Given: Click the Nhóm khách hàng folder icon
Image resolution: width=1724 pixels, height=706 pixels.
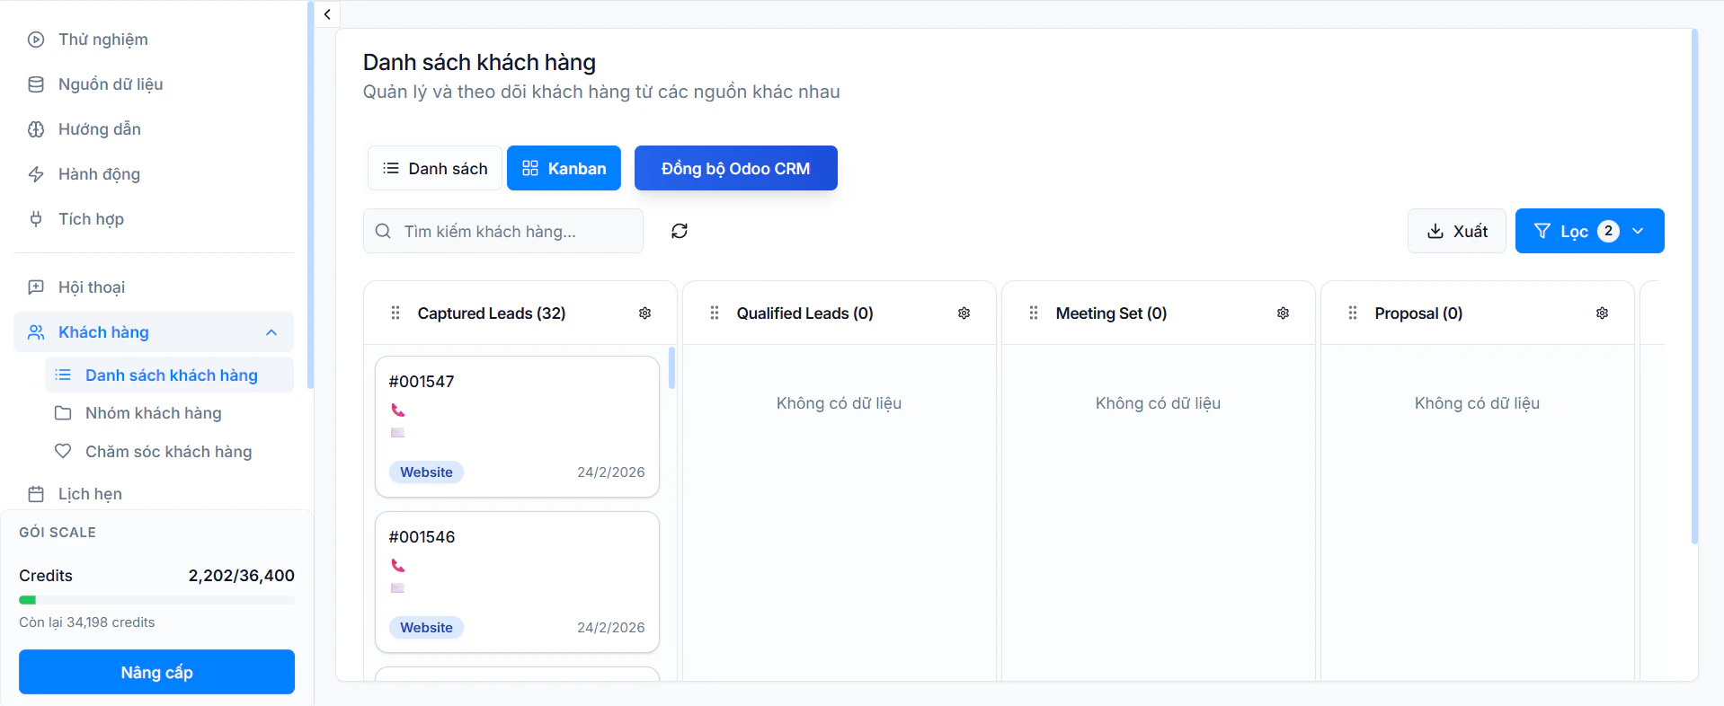Looking at the screenshot, I should [63, 413].
